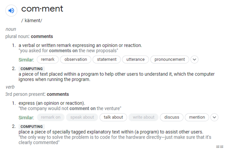Click the 3rd person present 'comments'
The image size is (225, 151).
pos(58,94)
